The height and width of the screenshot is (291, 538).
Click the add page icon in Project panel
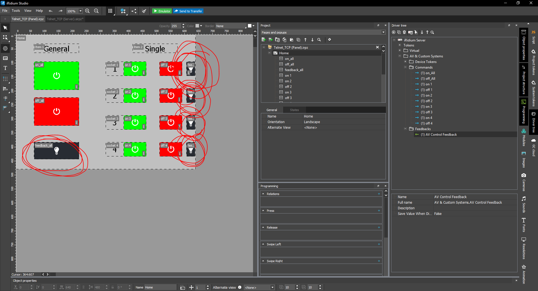coord(263,40)
